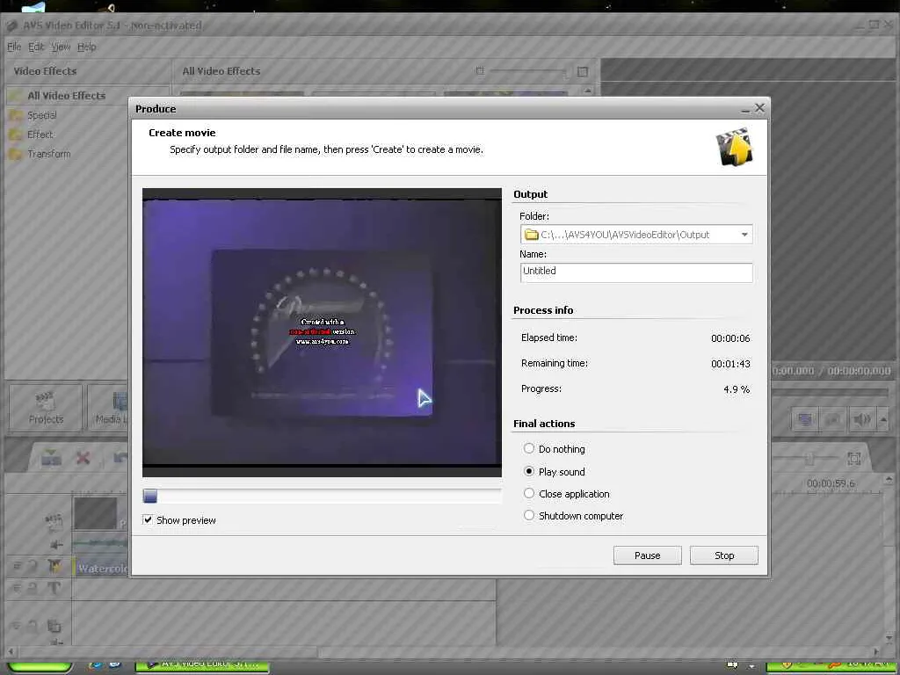Image resolution: width=900 pixels, height=675 pixels.
Task: Click the snapshot icon in player controls
Action: click(833, 419)
